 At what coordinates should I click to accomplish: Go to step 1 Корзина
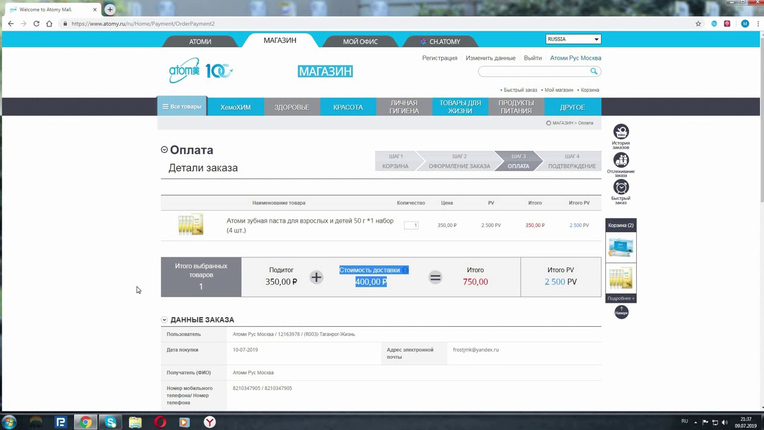(395, 161)
